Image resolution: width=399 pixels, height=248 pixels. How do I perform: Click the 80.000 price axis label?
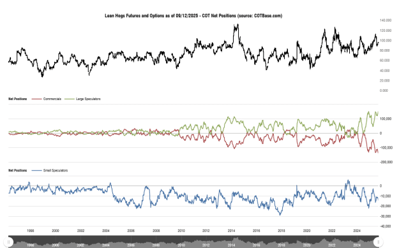(x=385, y=50)
